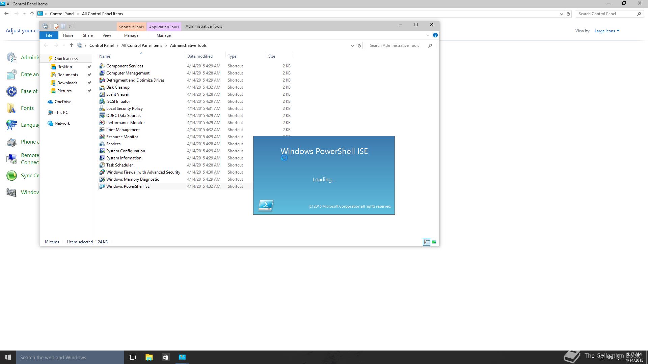This screenshot has height=364, width=648.
Task: Select the Print Management icon
Action: pos(102,130)
